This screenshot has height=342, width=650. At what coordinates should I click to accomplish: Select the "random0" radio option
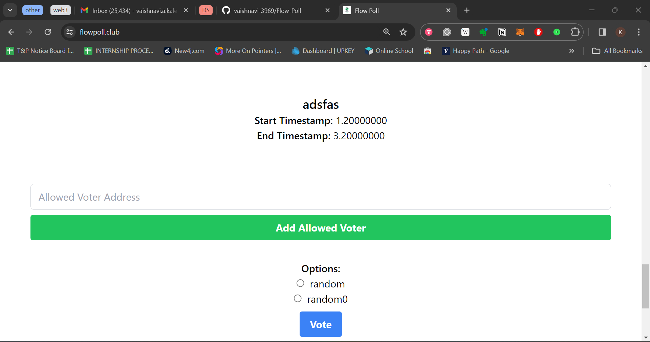[x=298, y=298]
